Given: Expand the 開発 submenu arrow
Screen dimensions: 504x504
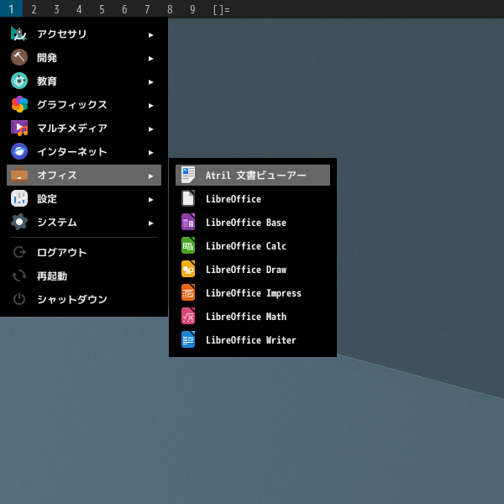Looking at the screenshot, I should pos(150,59).
